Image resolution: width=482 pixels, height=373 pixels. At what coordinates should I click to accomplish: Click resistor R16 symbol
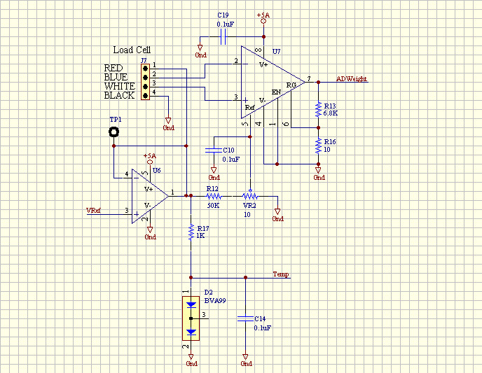(x=319, y=145)
